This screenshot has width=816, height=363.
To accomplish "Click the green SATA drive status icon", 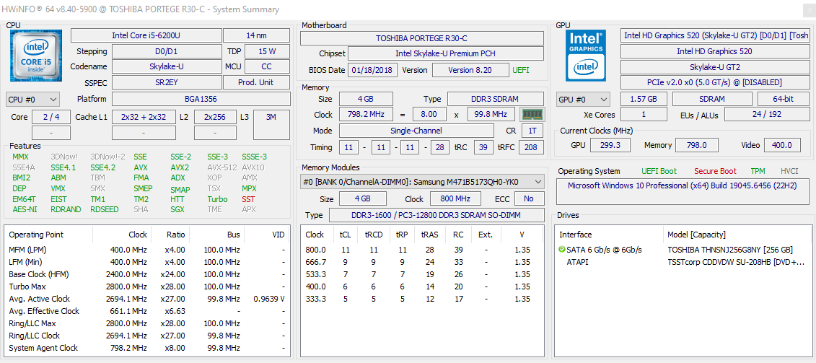I will pos(562,250).
